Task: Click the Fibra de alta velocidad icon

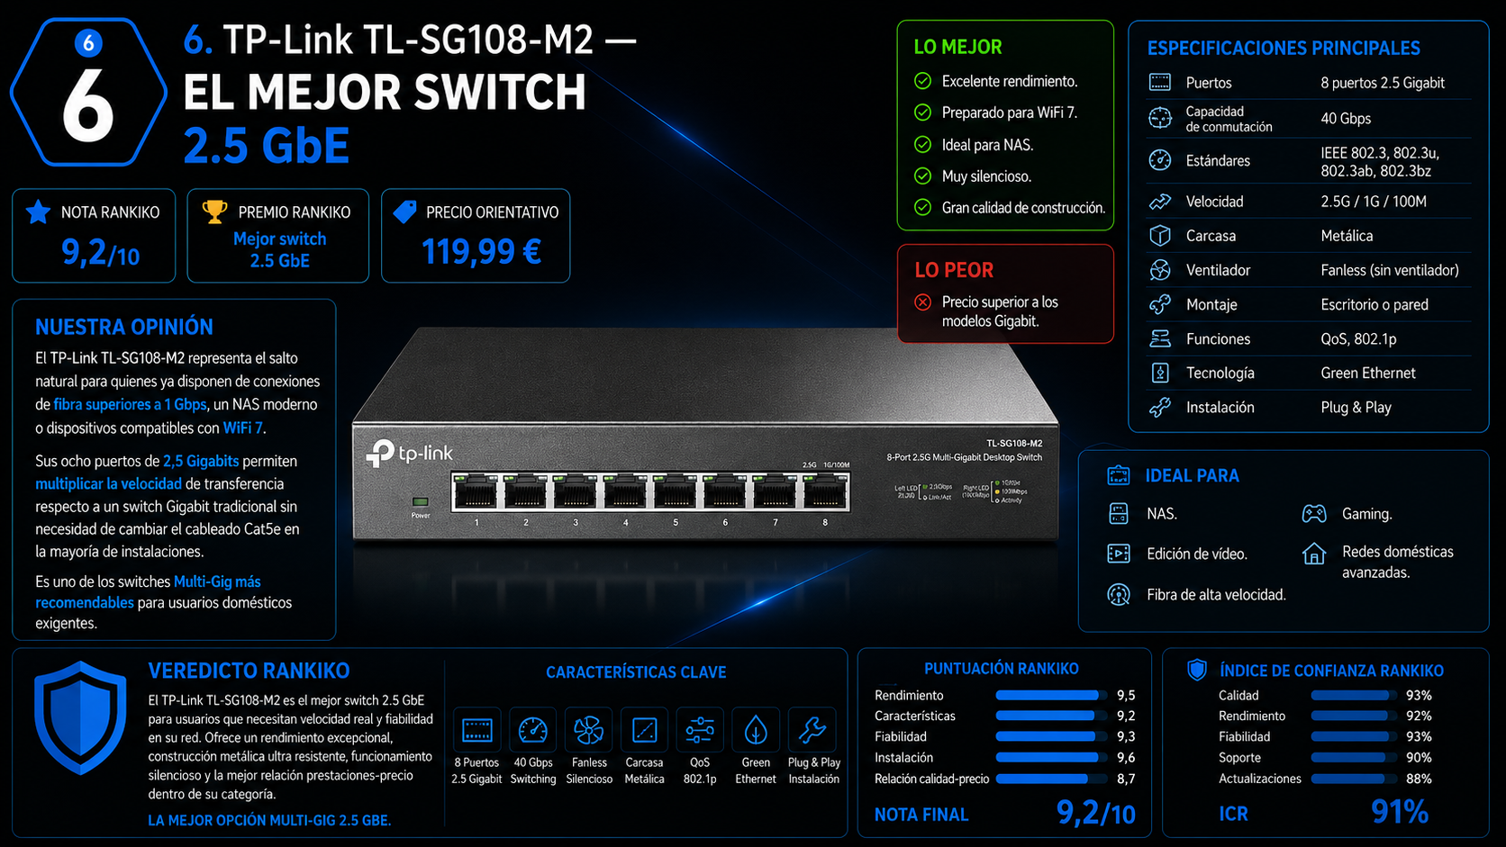Action: tap(1119, 594)
